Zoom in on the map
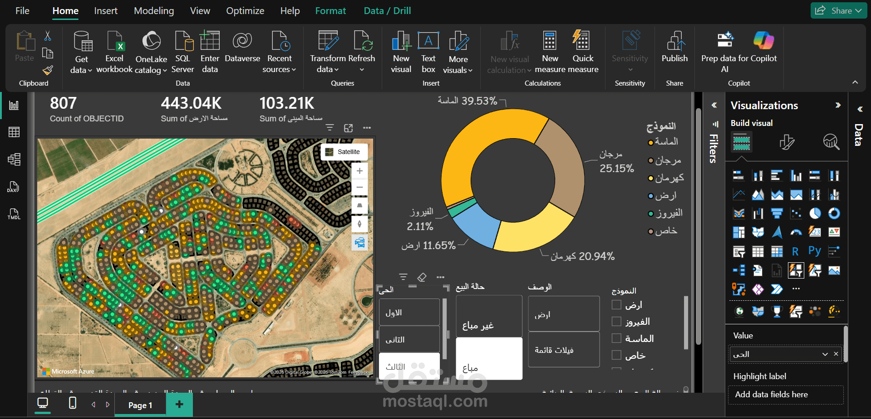This screenshot has height=419, width=871. coord(359,171)
